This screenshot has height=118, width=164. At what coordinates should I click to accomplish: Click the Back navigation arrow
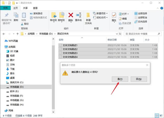click(4, 34)
